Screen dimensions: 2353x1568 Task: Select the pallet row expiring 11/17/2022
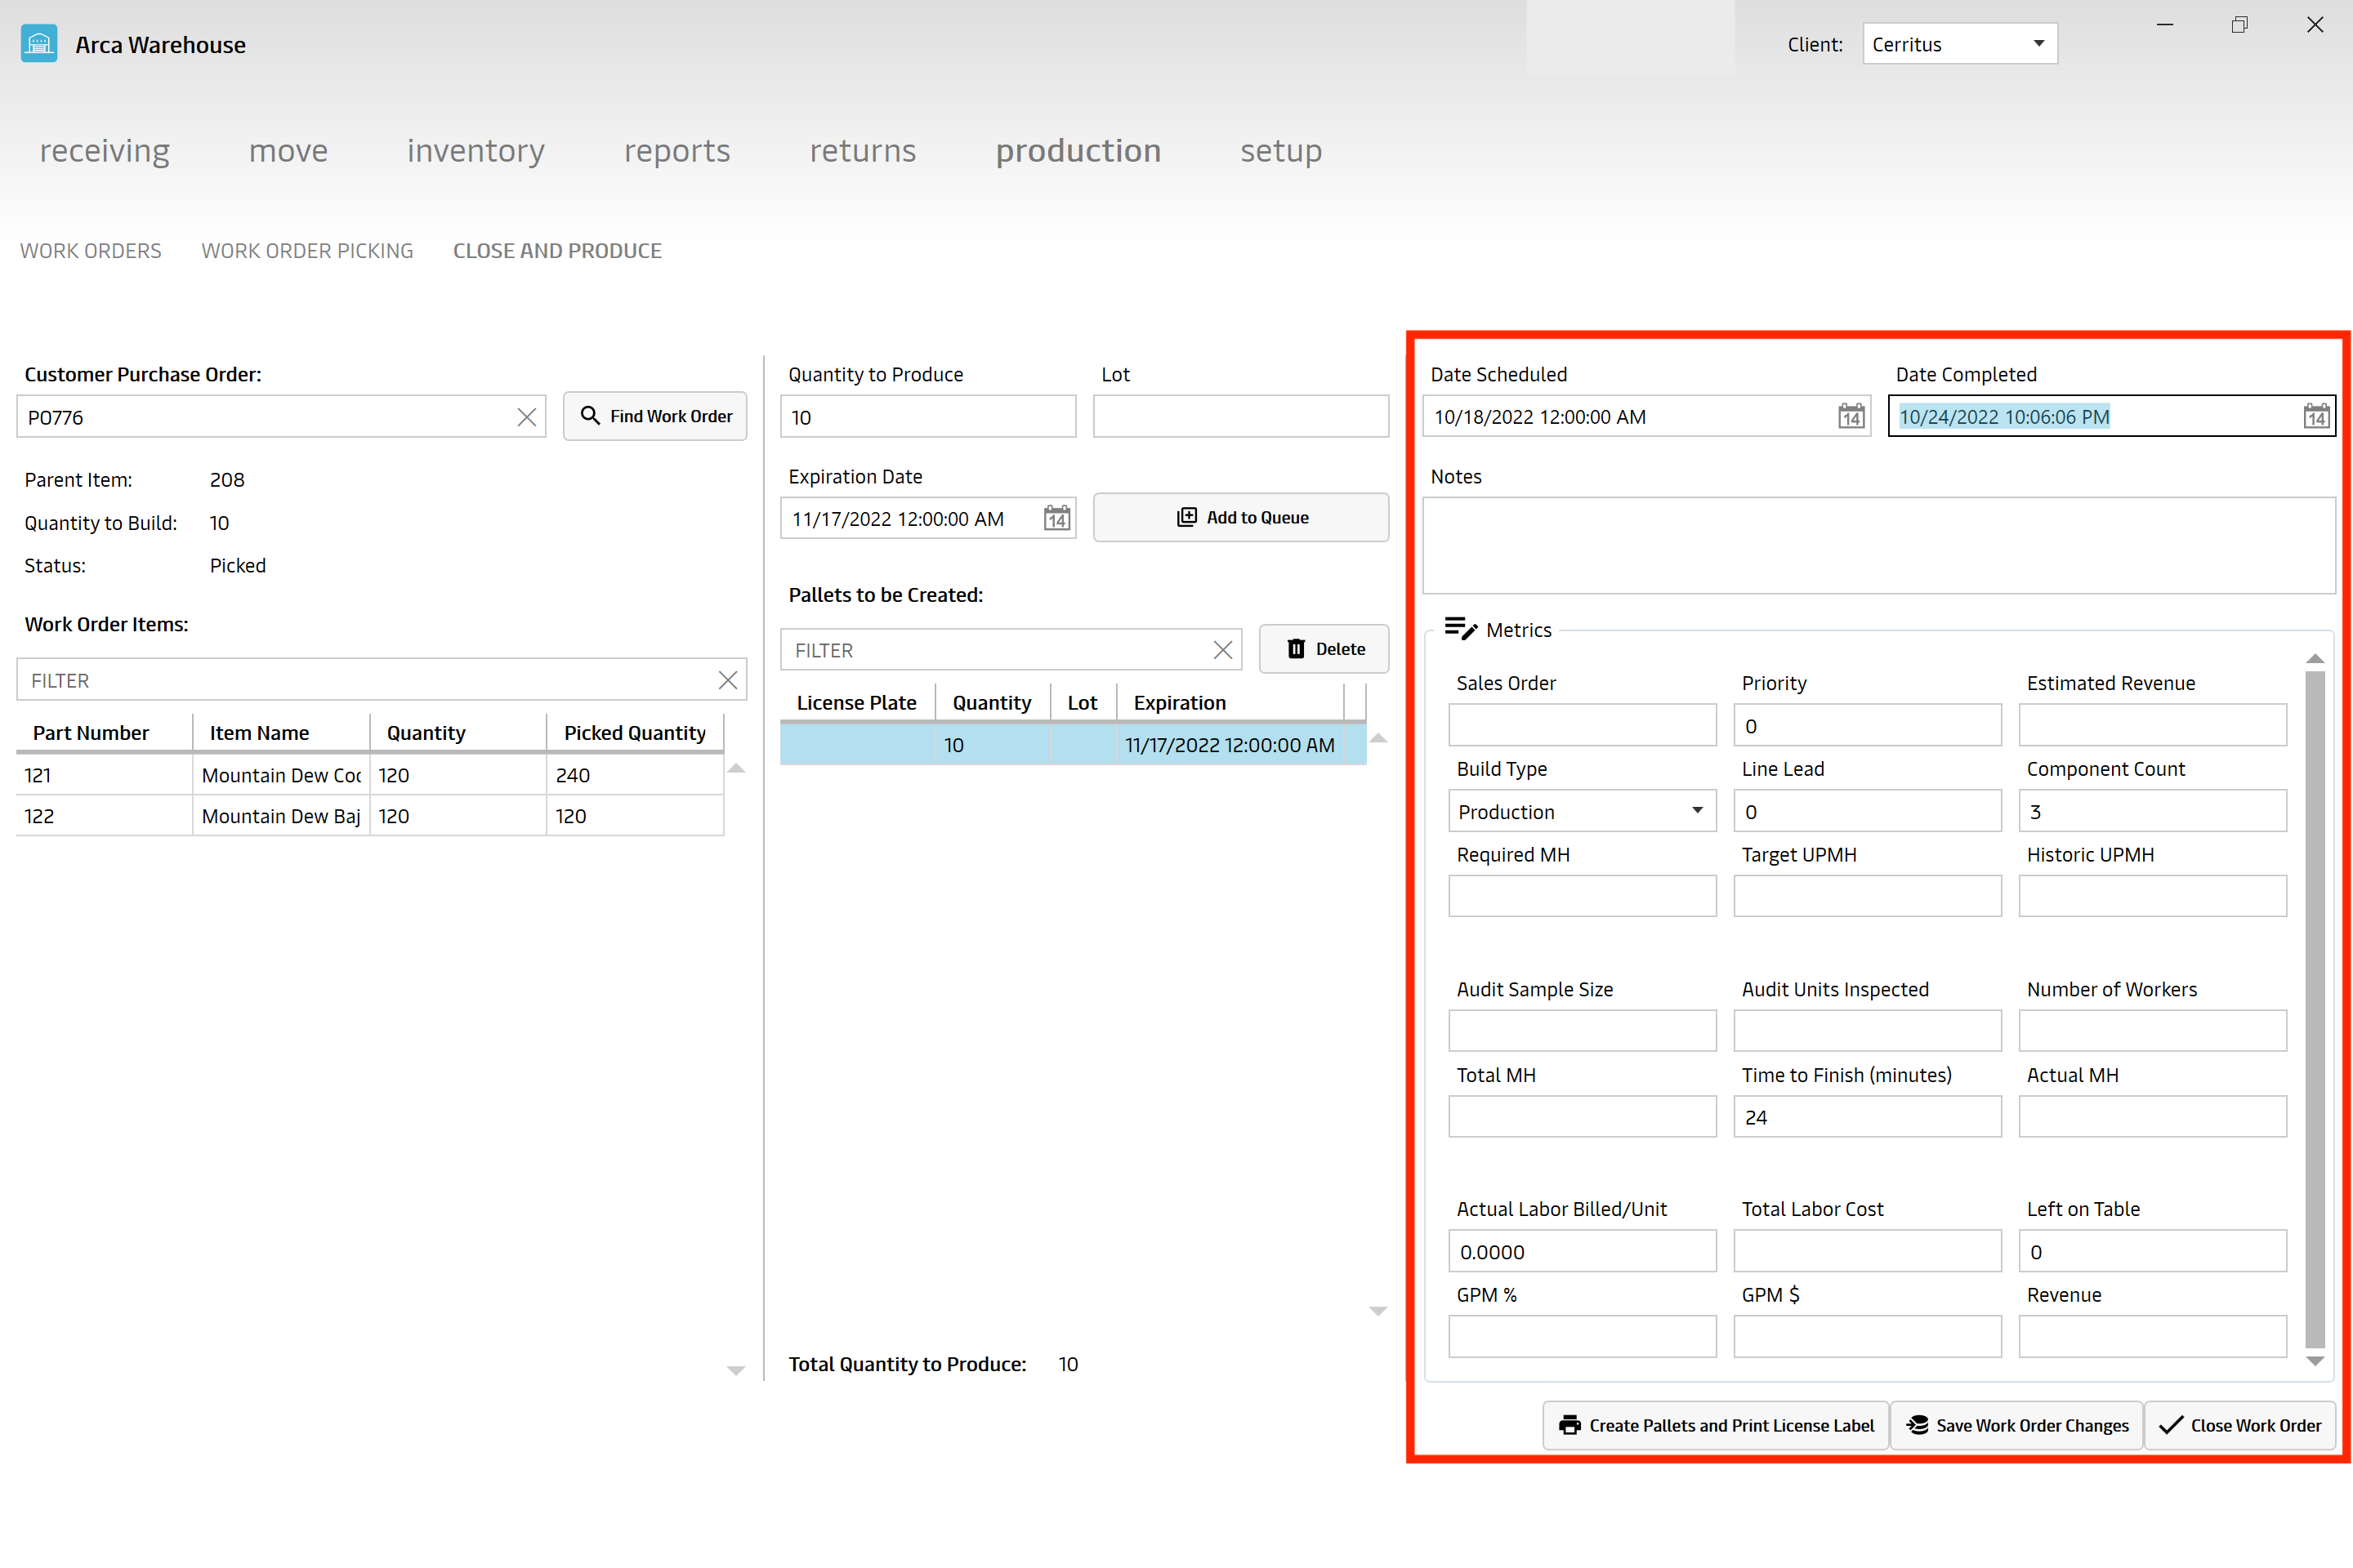tap(1074, 745)
